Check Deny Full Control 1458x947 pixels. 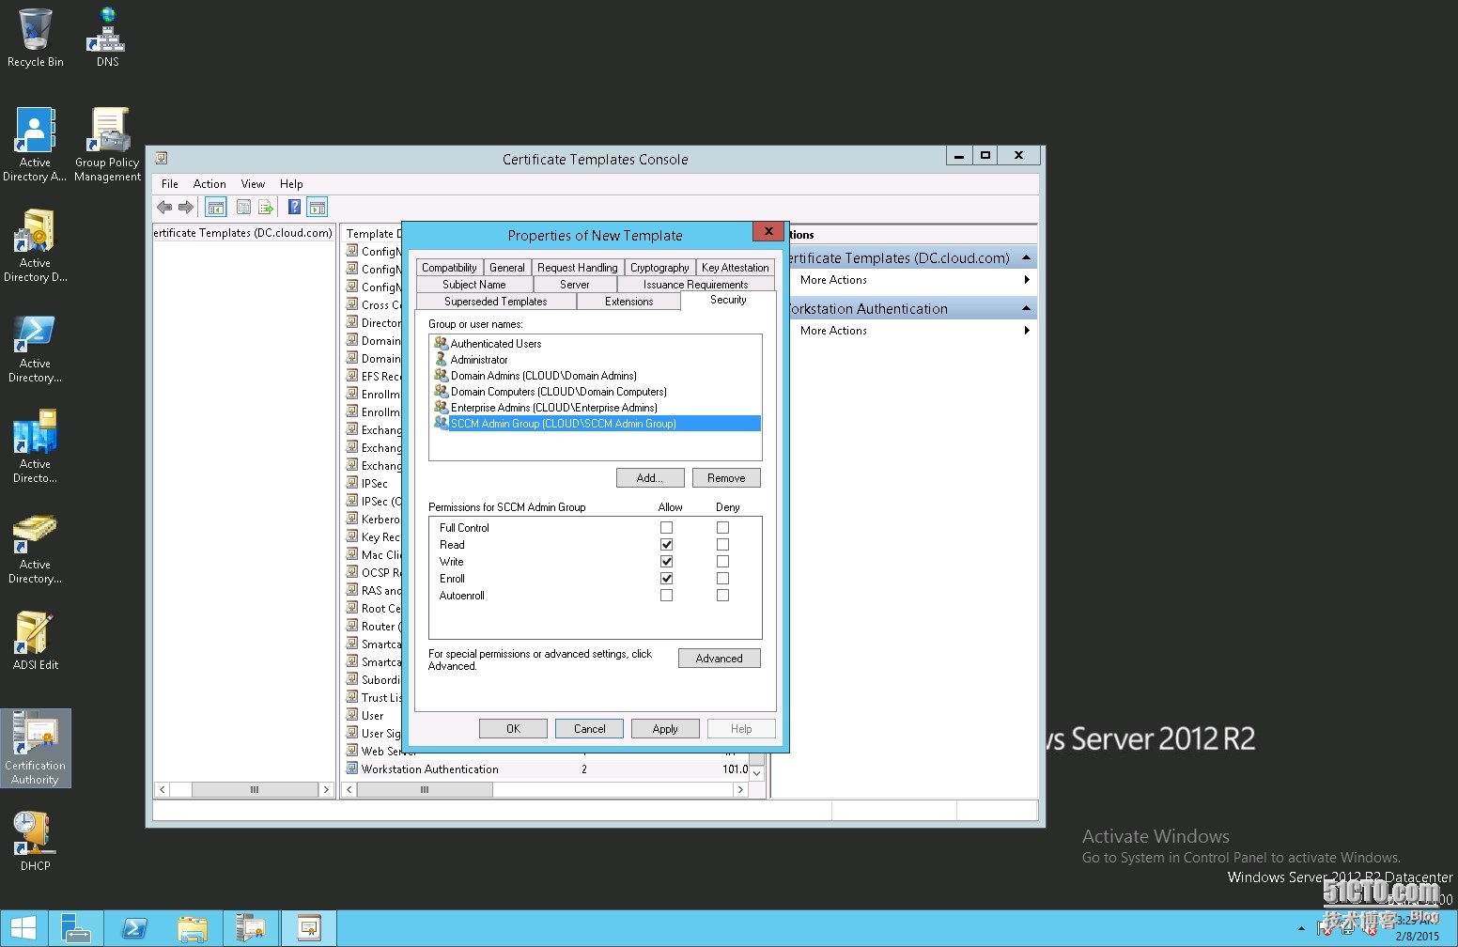(x=723, y=528)
